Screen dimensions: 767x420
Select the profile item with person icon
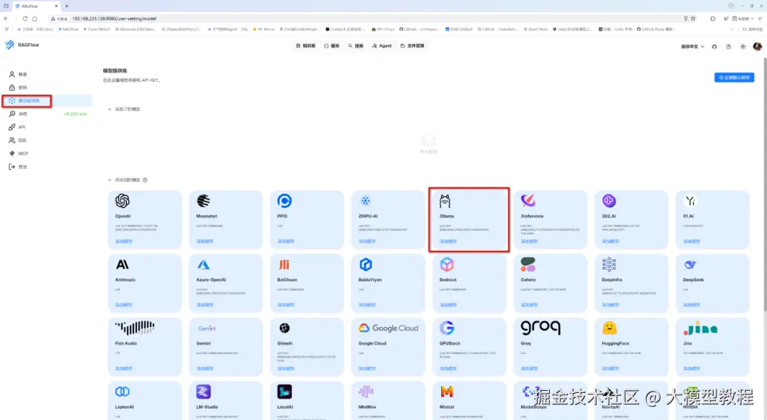click(48, 75)
